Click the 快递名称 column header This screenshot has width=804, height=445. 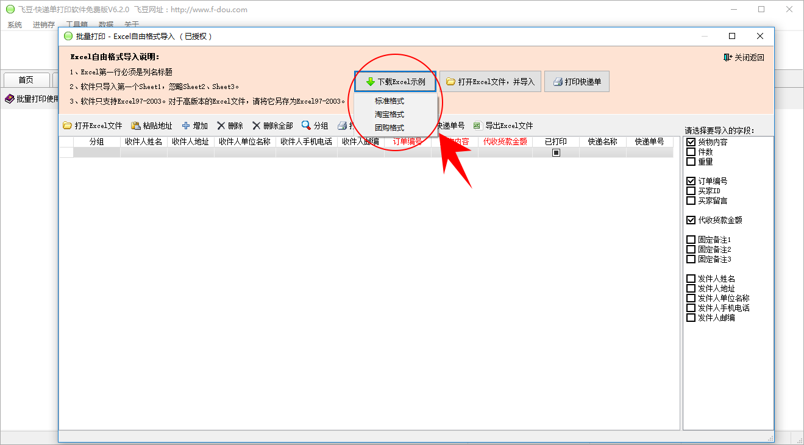pos(603,141)
